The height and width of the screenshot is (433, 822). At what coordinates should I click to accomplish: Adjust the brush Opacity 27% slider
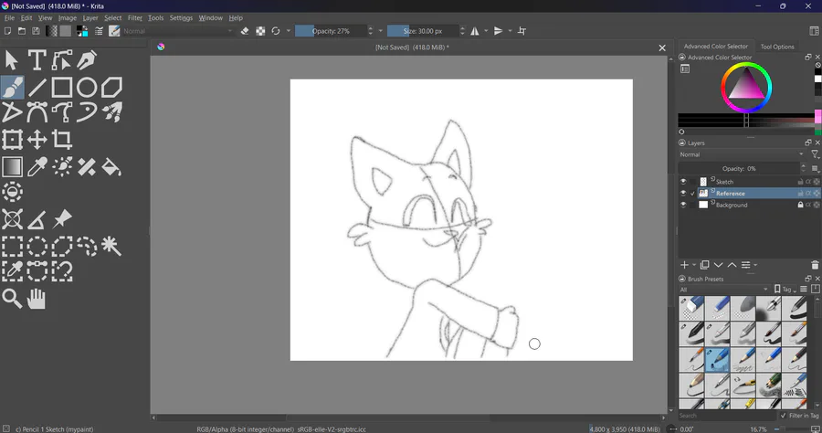[x=331, y=31]
